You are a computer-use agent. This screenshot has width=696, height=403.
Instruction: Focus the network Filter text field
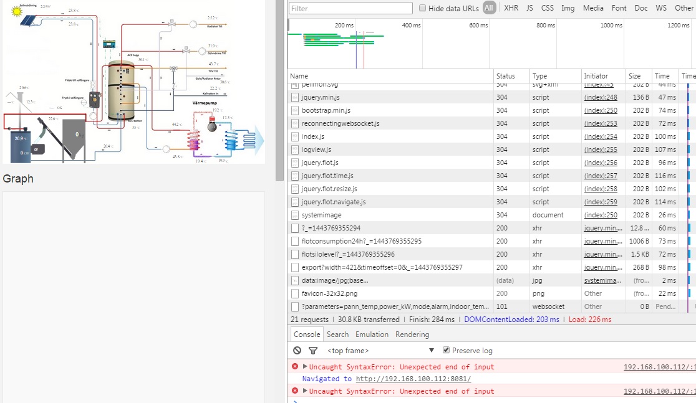pyautogui.click(x=350, y=8)
